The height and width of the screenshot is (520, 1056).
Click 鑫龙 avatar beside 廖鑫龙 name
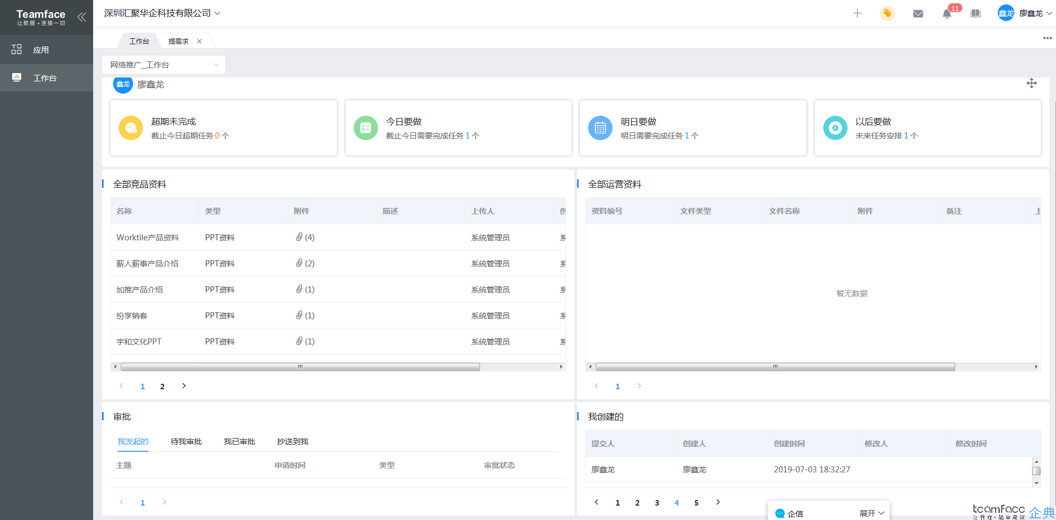(123, 84)
